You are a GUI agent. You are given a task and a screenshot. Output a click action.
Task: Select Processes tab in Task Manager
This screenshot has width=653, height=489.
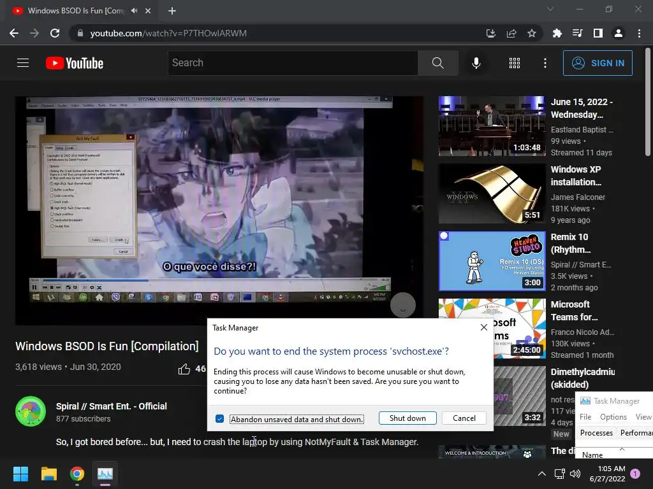click(596, 433)
